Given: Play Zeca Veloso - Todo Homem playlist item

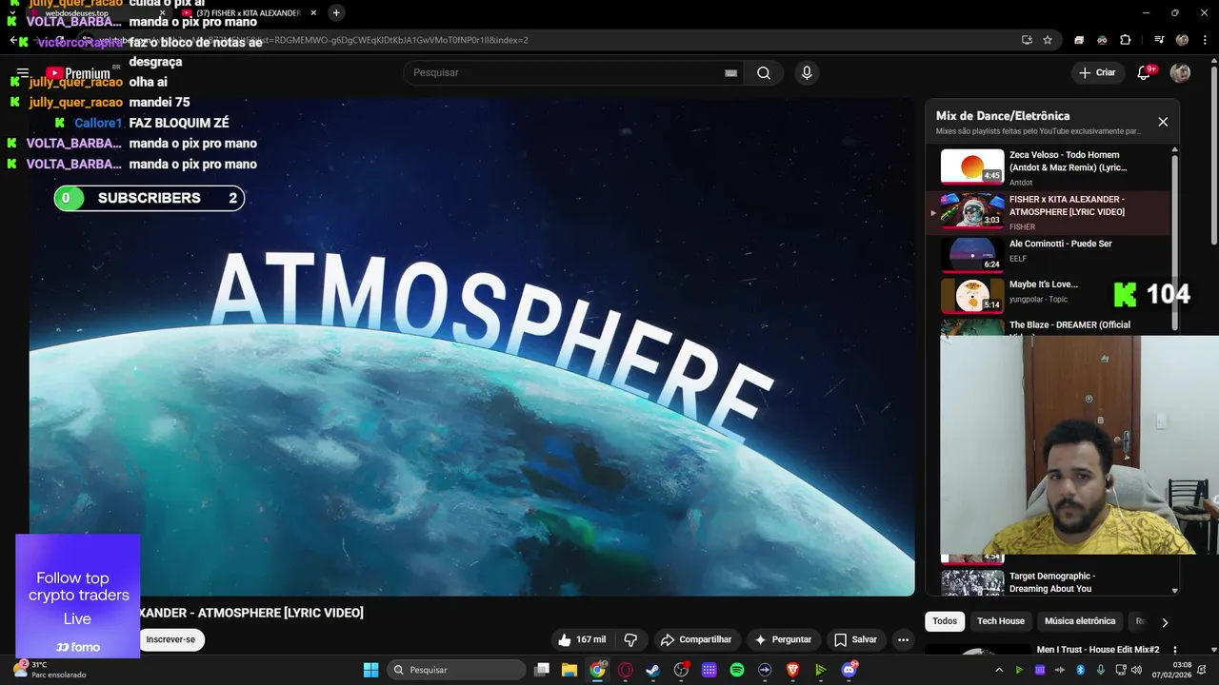Looking at the screenshot, I should point(1050,167).
